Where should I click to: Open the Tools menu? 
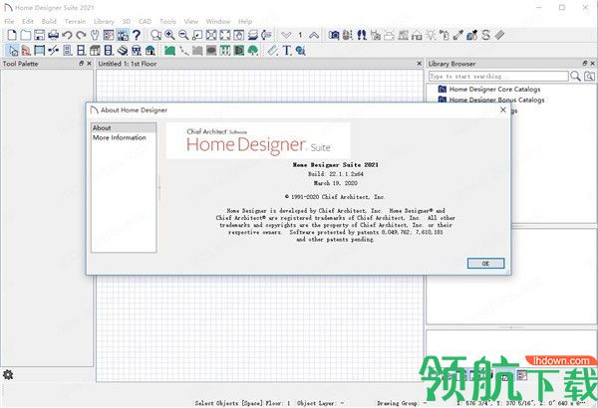tap(167, 21)
